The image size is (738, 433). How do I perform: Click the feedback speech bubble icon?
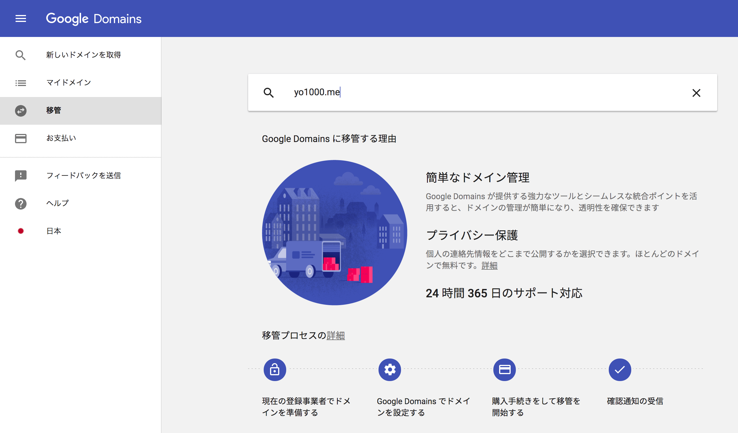pos(20,176)
